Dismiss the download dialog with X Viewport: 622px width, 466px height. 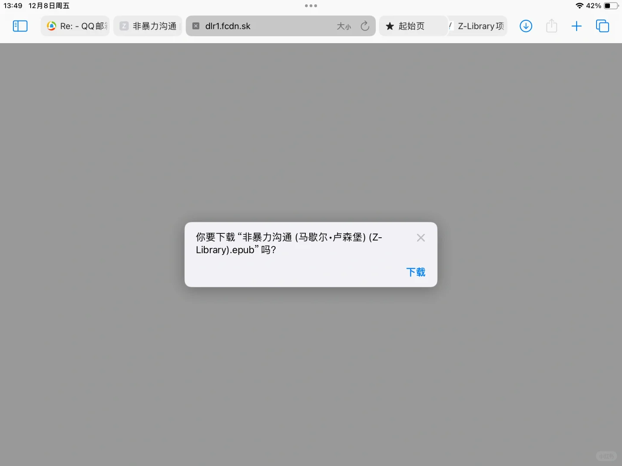(x=421, y=238)
